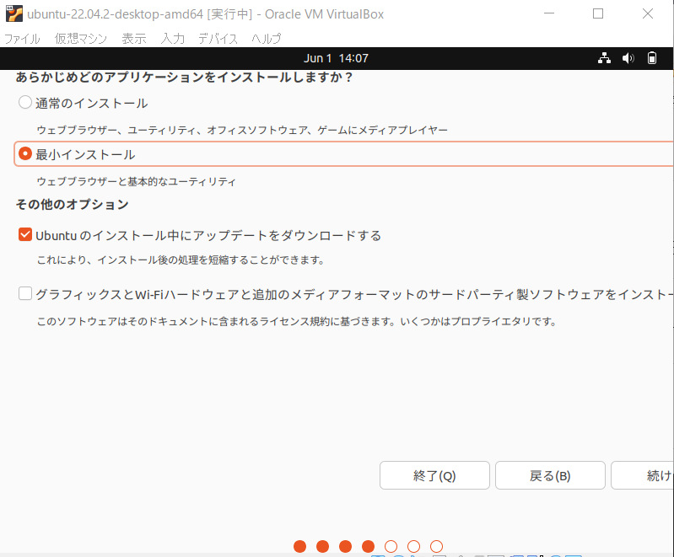Open the volume speaker icon in top bar

click(x=628, y=58)
